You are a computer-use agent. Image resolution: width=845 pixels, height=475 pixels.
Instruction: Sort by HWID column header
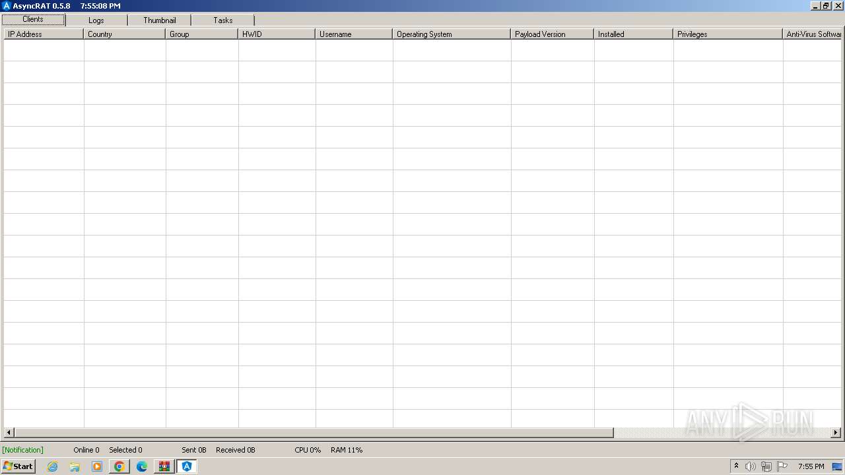[277, 34]
